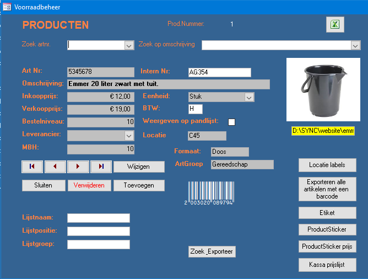Screen dimensions: 368x279
Task: Open the Zoek artnr. dropdown
Action: 129,45
